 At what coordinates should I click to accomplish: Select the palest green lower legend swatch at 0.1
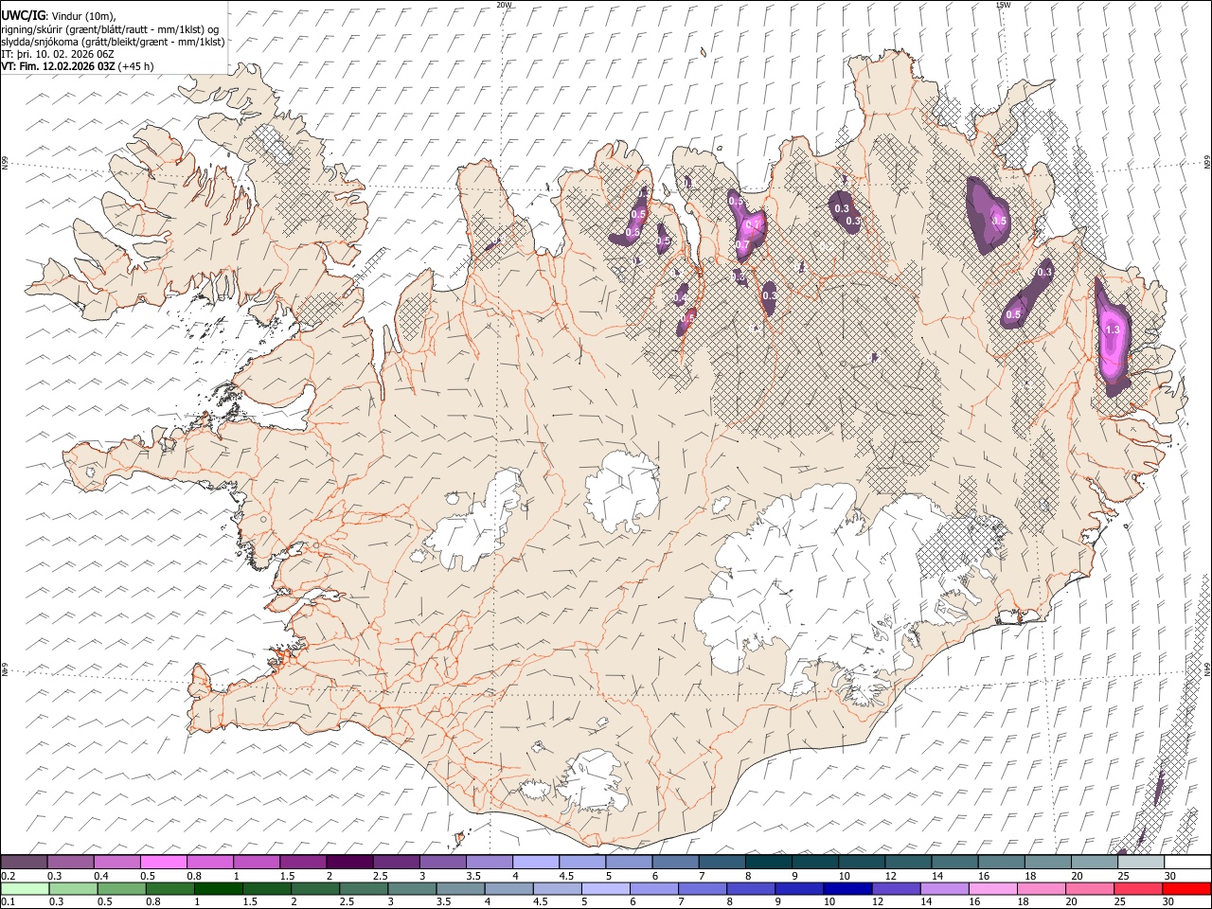click(x=24, y=888)
